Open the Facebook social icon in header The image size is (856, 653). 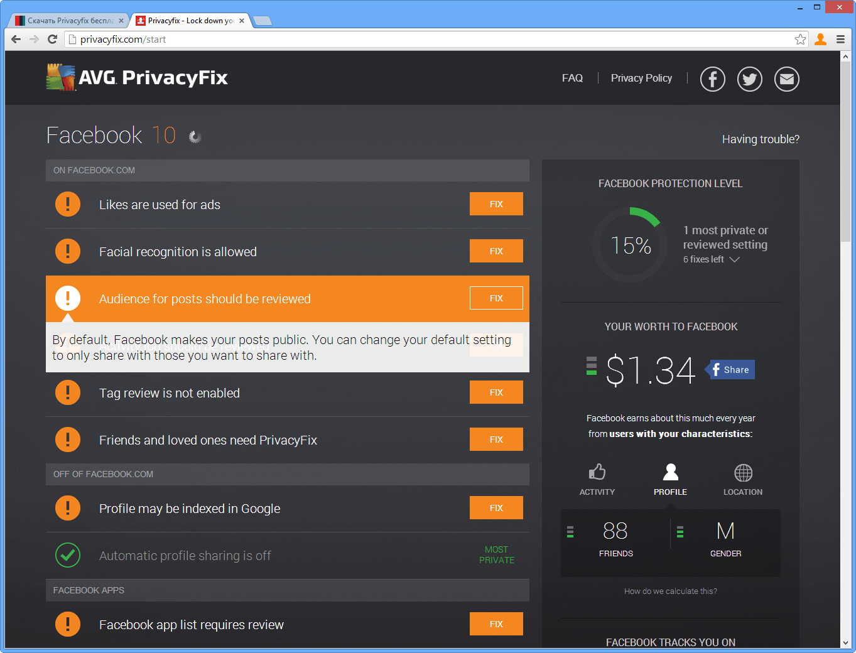713,79
